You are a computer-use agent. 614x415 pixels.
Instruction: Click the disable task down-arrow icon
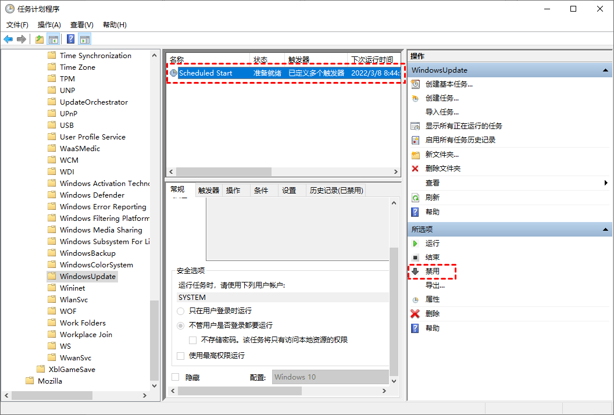(x=415, y=271)
